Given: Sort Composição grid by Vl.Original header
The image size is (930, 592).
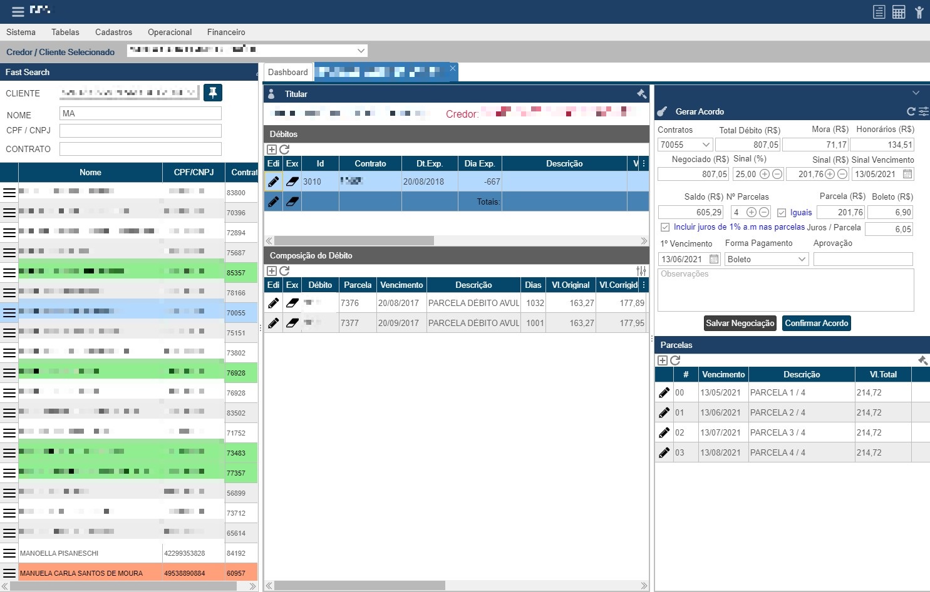Looking at the screenshot, I should click(x=571, y=285).
